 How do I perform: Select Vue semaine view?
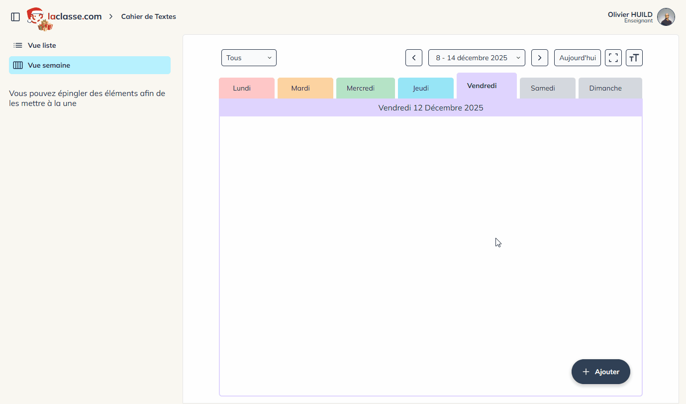(49, 65)
